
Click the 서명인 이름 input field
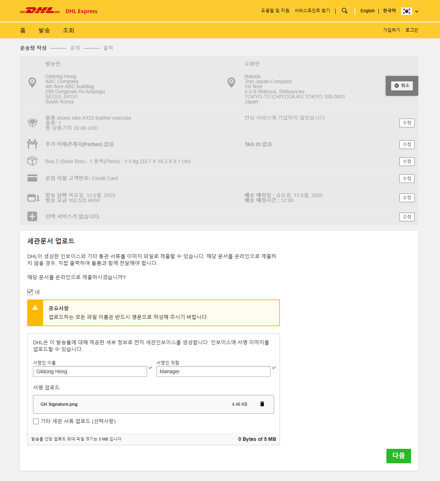pyautogui.click(x=90, y=371)
